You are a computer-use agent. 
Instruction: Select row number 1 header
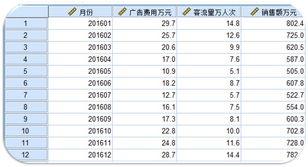click(26, 23)
